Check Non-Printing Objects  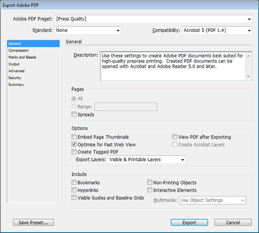150,183
